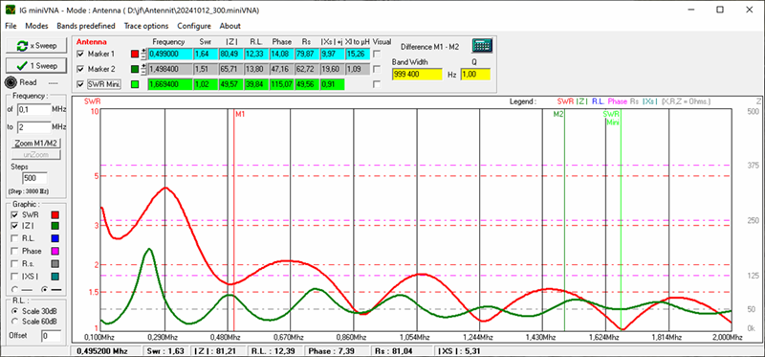Toggle the Marker 1 checkbox

[80, 54]
